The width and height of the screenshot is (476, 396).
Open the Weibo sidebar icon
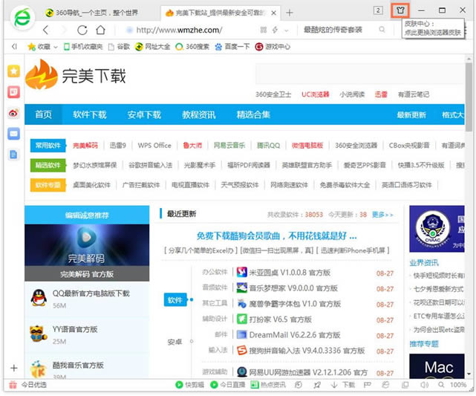[x=13, y=113]
